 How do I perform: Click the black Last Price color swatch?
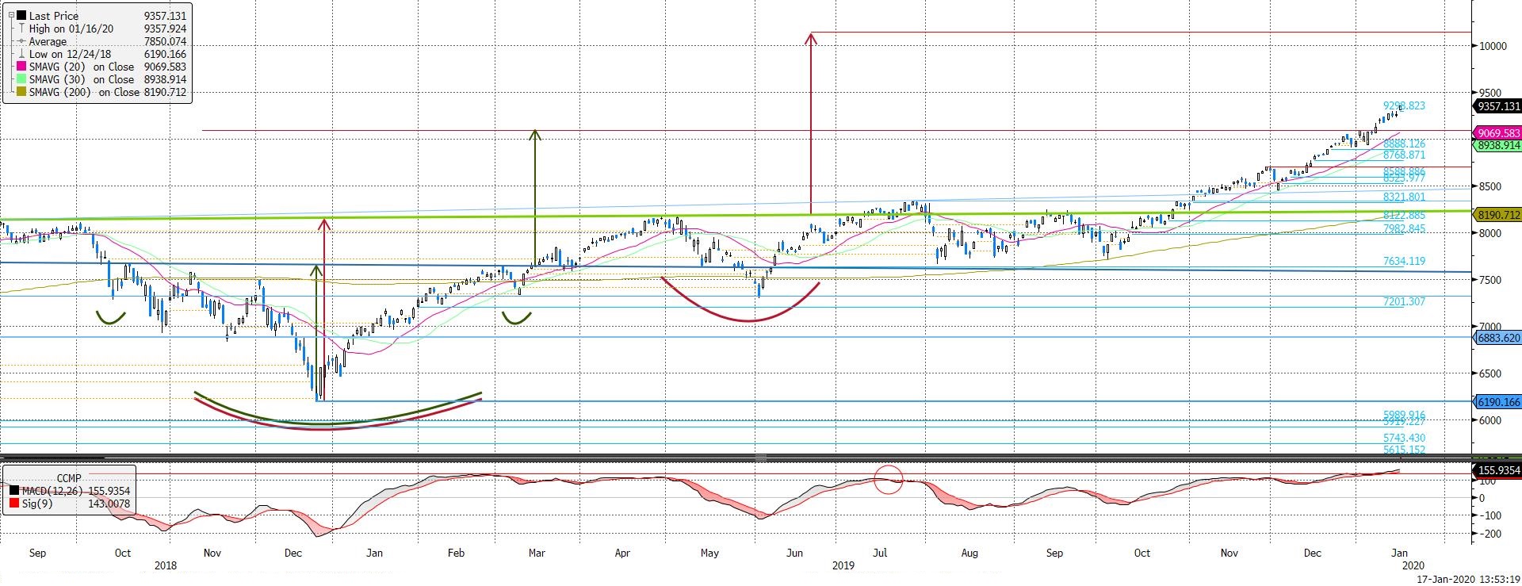coord(21,16)
